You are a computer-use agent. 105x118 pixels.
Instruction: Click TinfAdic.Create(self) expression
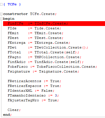pyautogui.click(x=58, y=62)
